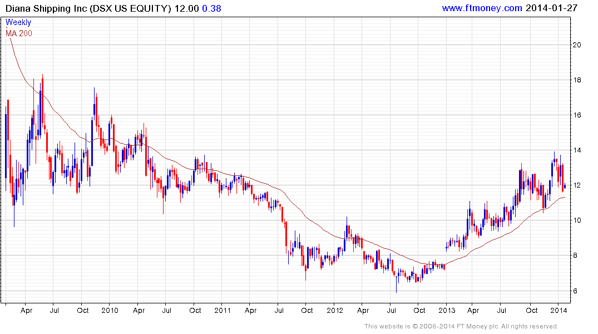Click the 16 price axis label
The image size is (598, 334).
click(577, 115)
